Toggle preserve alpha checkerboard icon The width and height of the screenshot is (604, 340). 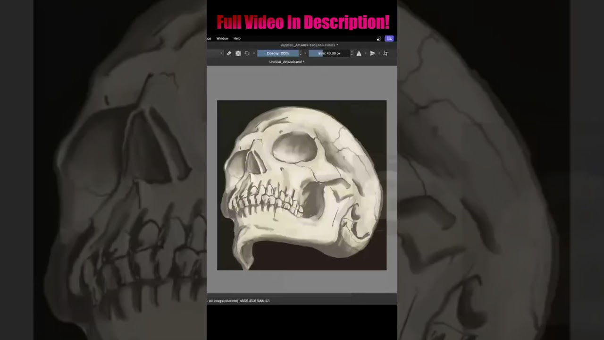(x=238, y=53)
